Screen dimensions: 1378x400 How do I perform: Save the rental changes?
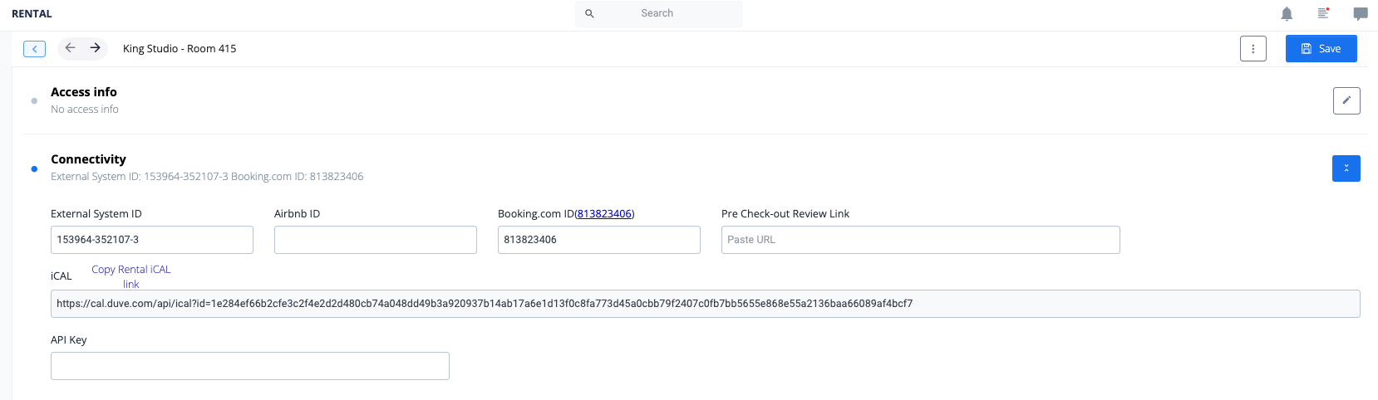[1321, 49]
